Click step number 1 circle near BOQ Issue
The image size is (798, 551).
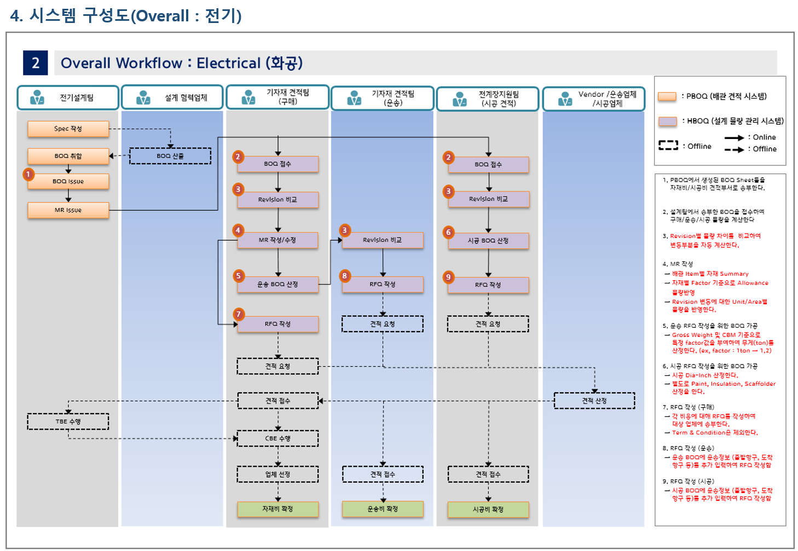(28, 175)
